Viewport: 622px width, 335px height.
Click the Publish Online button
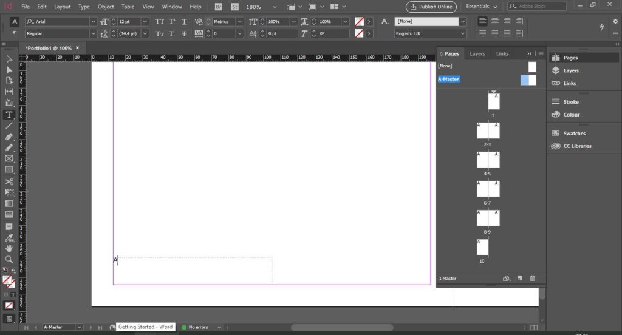(x=431, y=7)
